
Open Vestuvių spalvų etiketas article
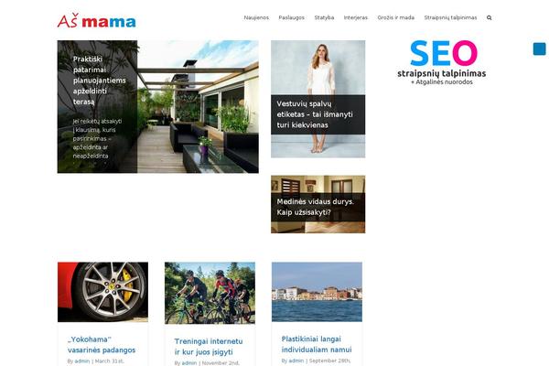click(x=318, y=99)
